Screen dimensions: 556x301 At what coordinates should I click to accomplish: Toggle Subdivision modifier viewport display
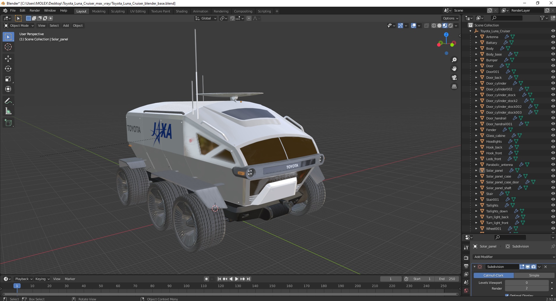(x=528, y=267)
